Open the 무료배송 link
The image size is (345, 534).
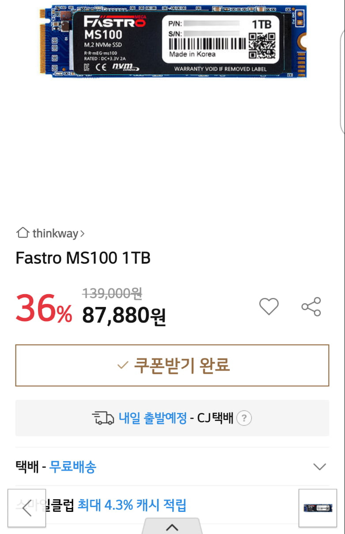coord(72,466)
